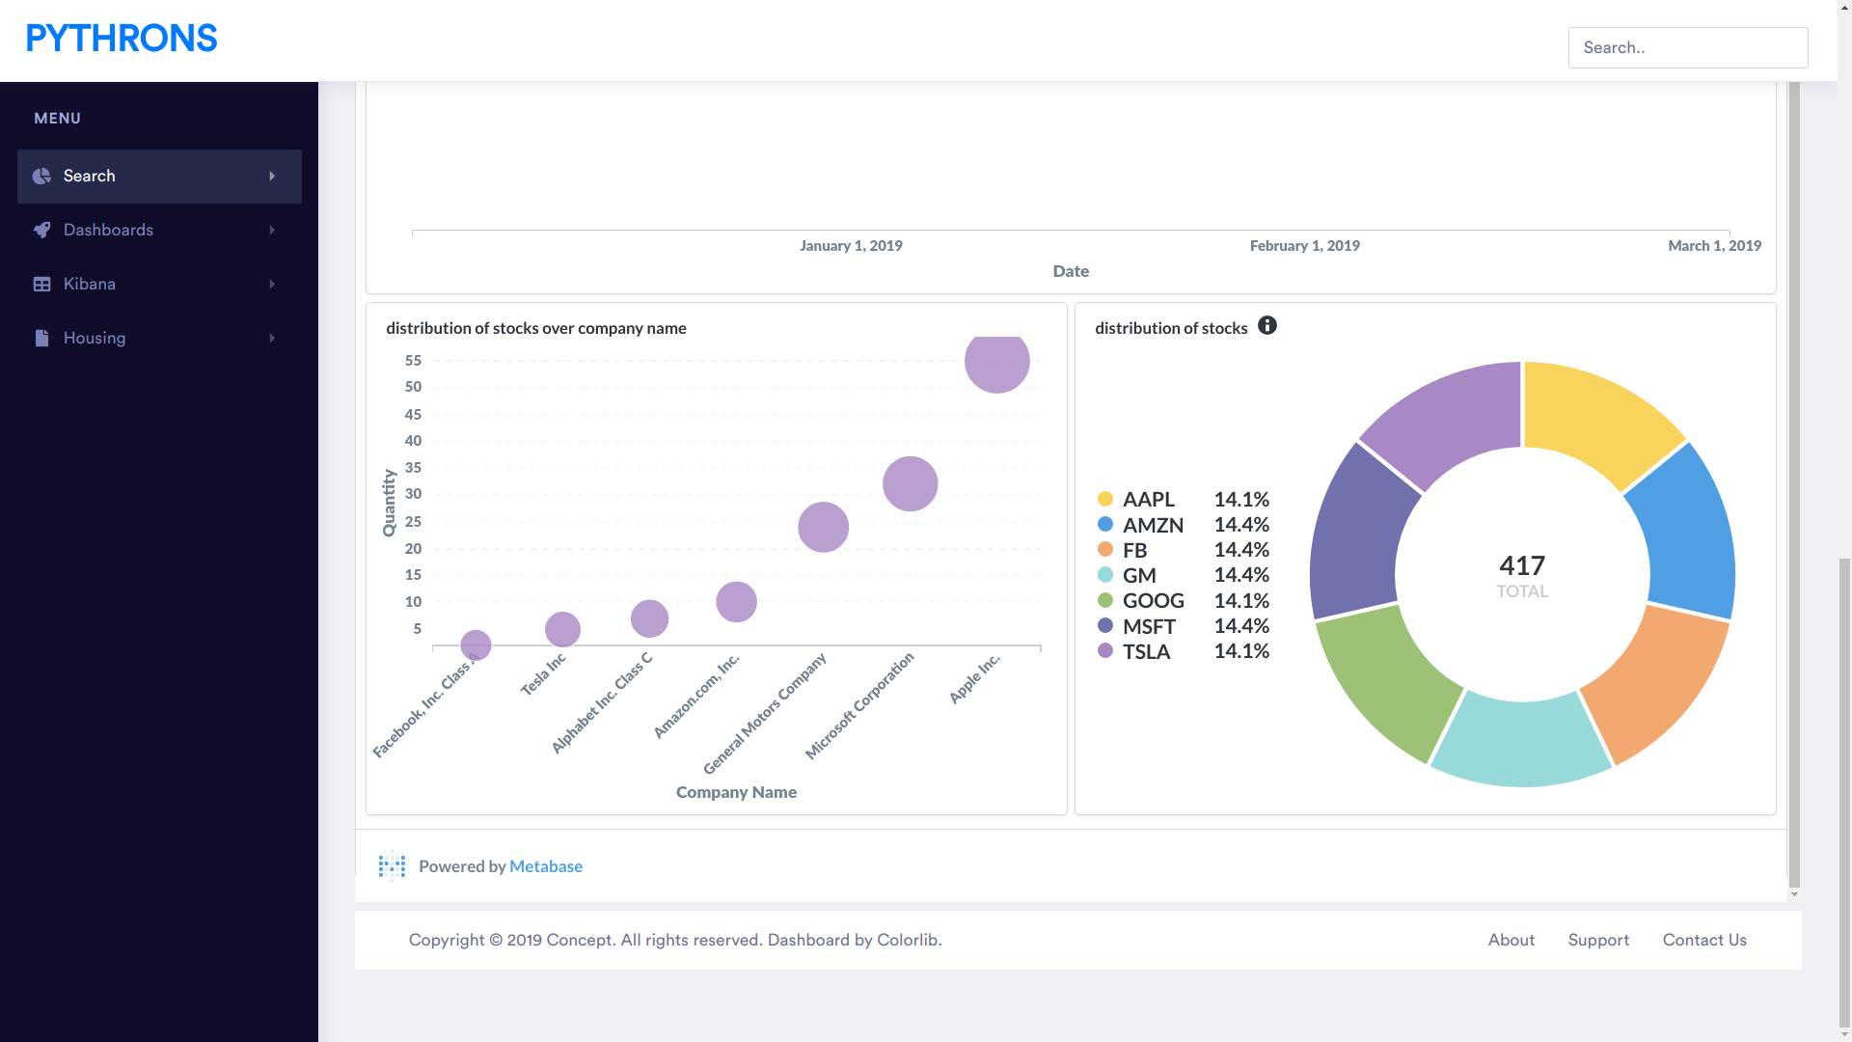Click the pie chart icon beside Search

pyautogui.click(x=41, y=176)
